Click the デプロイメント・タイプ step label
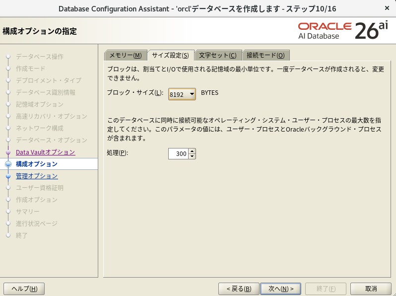The height and width of the screenshot is (296, 396). (49, 80)
